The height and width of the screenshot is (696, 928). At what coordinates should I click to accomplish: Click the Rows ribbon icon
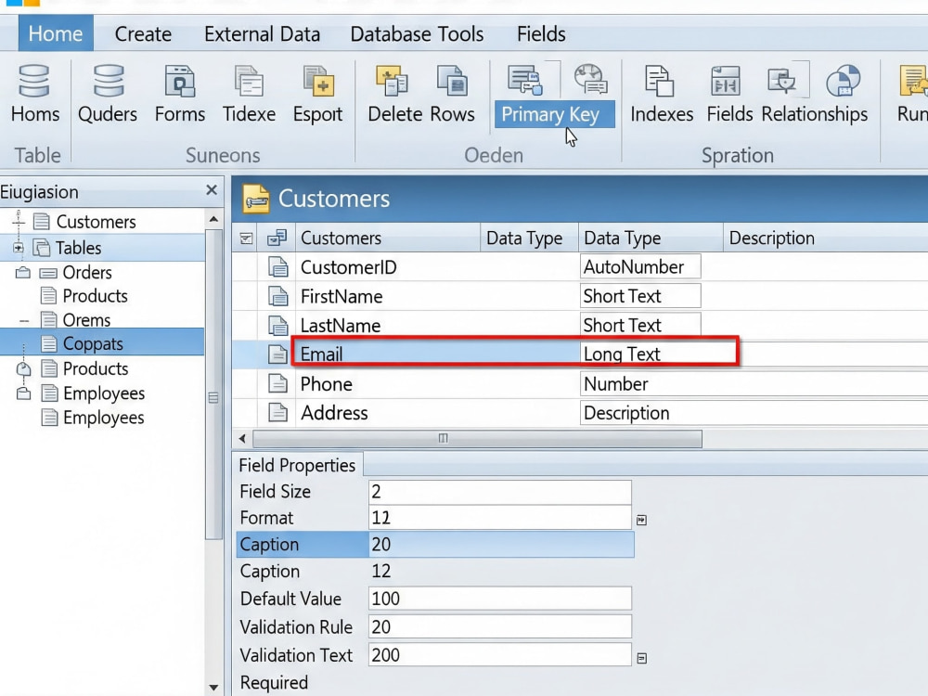tap(453, 81)
